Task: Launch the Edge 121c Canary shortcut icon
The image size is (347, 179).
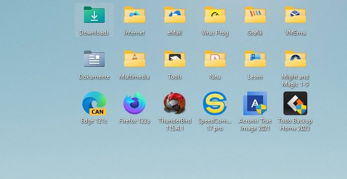Action: (x=94, y=103)
